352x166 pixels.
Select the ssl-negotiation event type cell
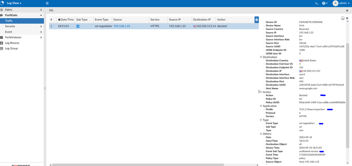(103, 26)
